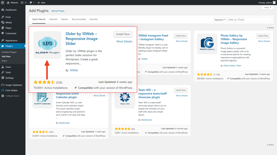The width and height of the screenshot is (277, 155).
Task: Open Photo Gallery Team author link
Action: (x=232, y=66)
